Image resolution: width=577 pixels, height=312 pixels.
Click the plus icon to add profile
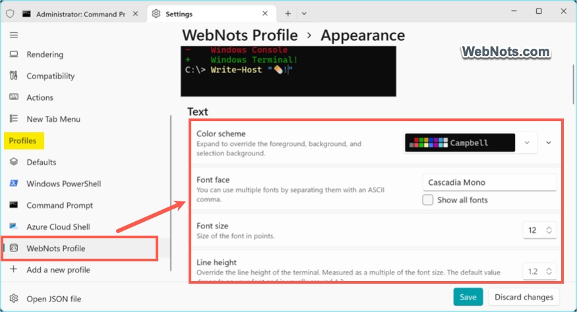coord(14,269)
